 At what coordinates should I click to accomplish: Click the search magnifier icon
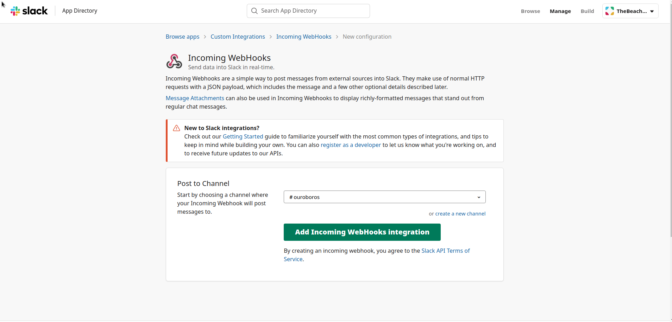tap(255, 11)
